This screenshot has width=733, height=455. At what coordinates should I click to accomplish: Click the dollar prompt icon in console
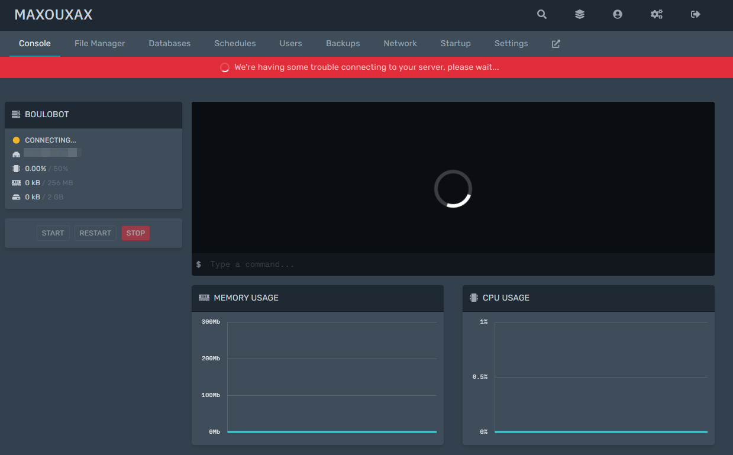click(x=199, y=264)
